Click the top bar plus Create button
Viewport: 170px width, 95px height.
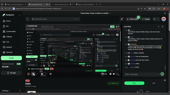[146, 19]
